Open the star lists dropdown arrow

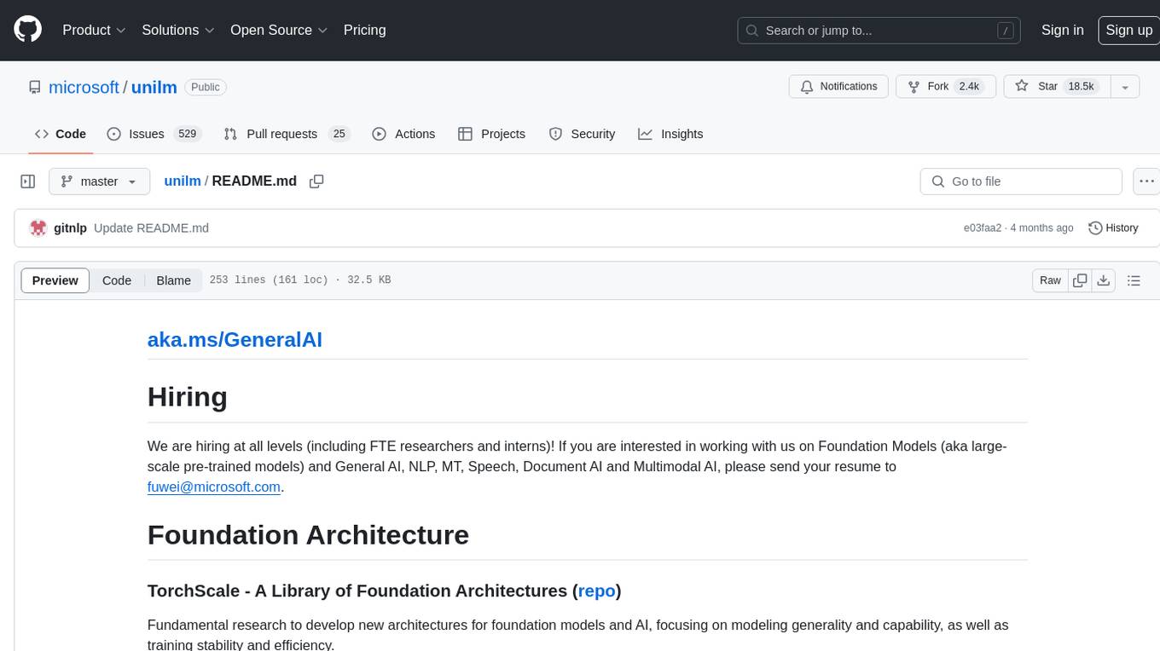[1125, 87]
